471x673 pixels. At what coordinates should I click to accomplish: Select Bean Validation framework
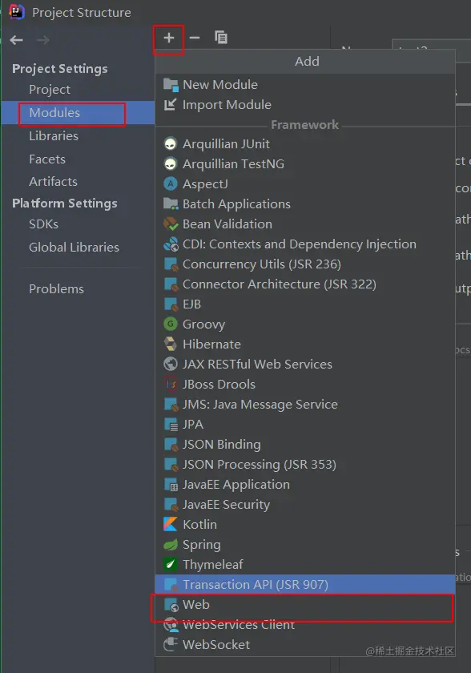tap(305, 224)
